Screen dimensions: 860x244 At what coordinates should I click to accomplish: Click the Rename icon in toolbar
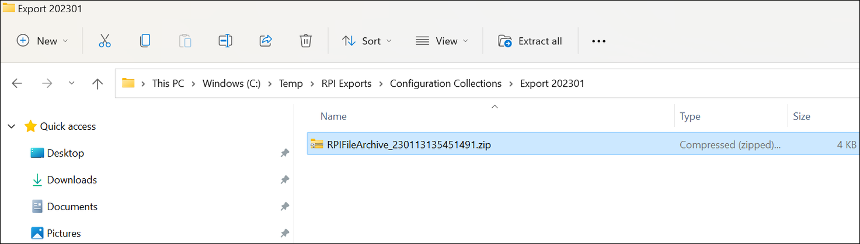(x=225, y=41)
